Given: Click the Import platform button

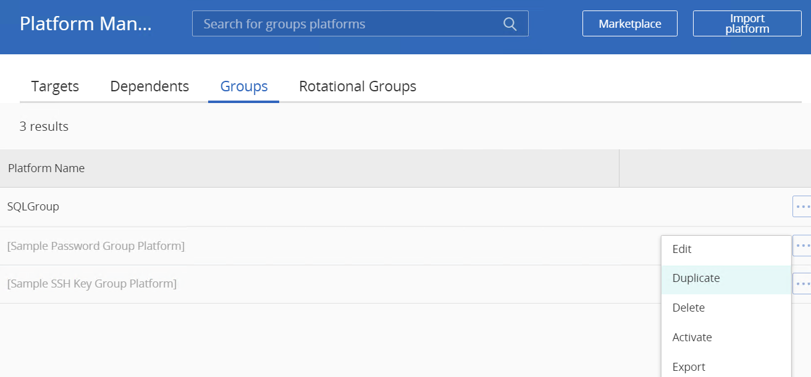Looking at the screenshot, I should click(x=747, y=23).
